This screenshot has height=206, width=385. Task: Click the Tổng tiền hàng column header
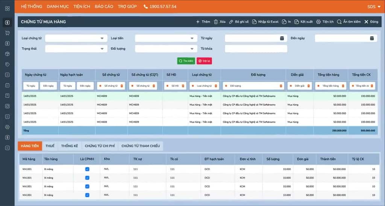(x=328, y=75)
